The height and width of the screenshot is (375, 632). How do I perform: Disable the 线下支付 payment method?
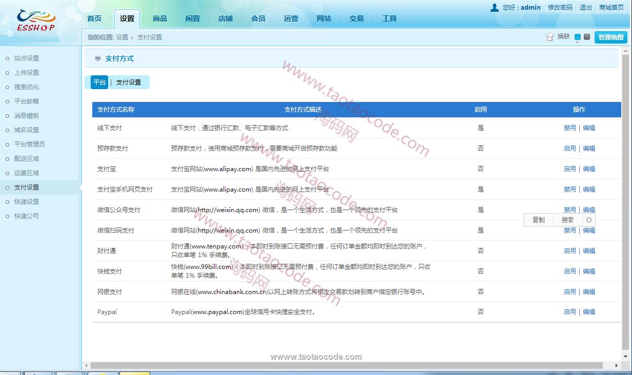click(569, 128)
